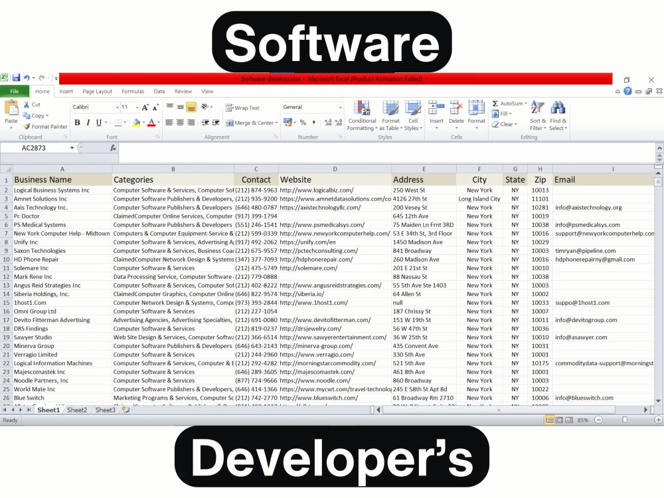Expand the AutoSum dropdown arrow
Image resolution: width=664 pixels, height=498 pixels.
coord(526,104)
